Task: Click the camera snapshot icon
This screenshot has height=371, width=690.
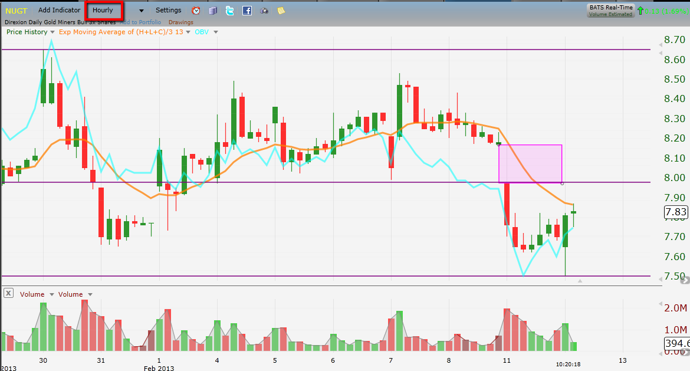Action: tap(264, 11)
